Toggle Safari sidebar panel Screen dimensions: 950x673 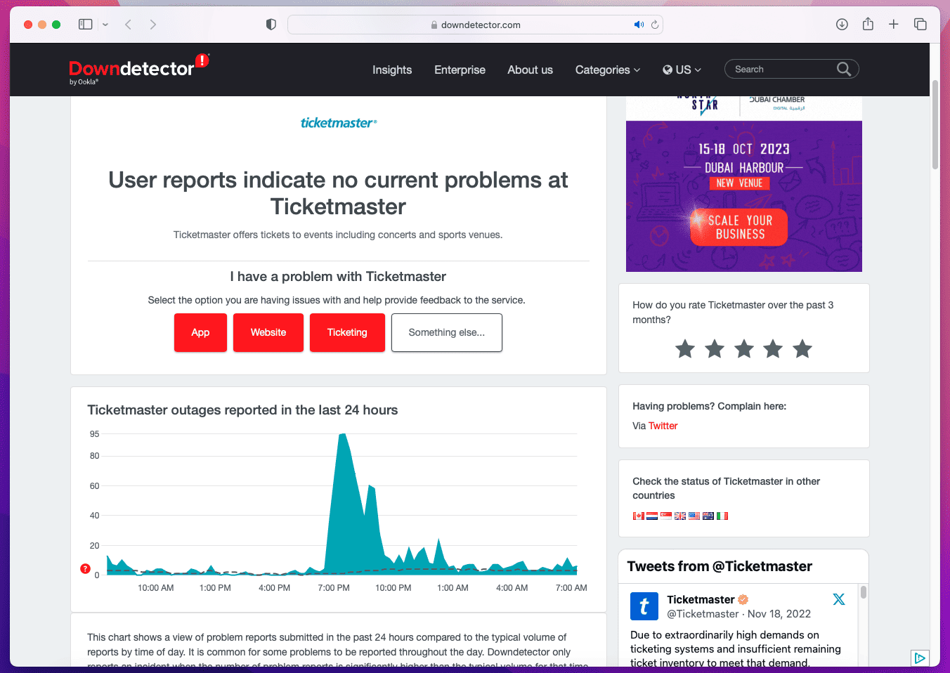(86, 25)
